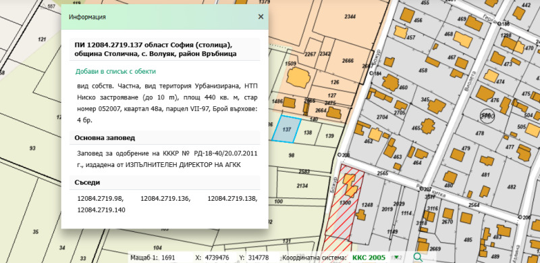This screenshot has height=263, width=540.
Task: Select parcel 2666 on the map
Action: (348, 61)
